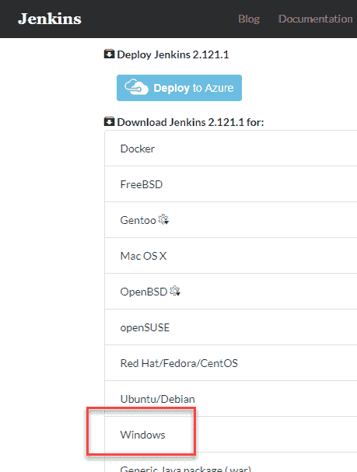Choose the Ubuntu/Debian download
Screen dimensions: 357x472
231,399
